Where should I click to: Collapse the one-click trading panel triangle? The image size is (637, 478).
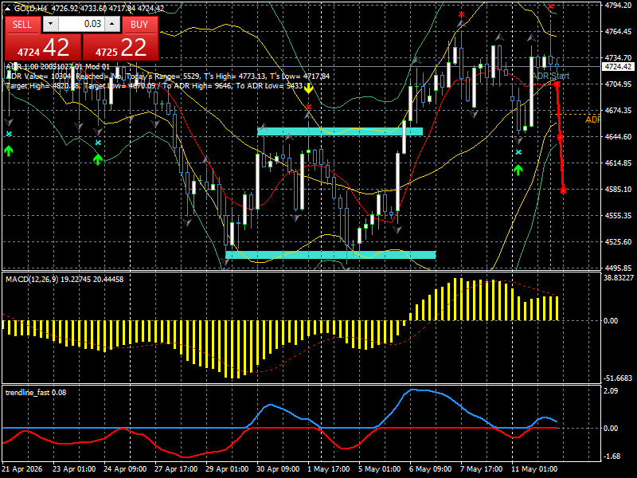8,8
